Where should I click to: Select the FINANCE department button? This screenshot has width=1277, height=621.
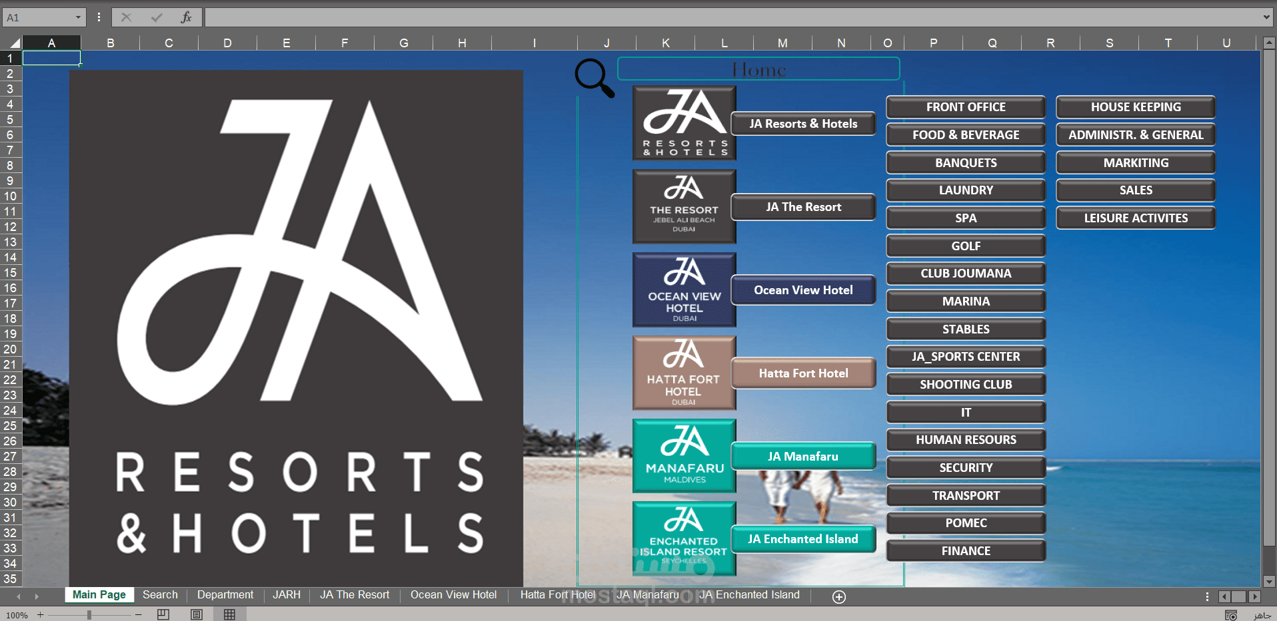pyautogui.click(x=966, y=551)
